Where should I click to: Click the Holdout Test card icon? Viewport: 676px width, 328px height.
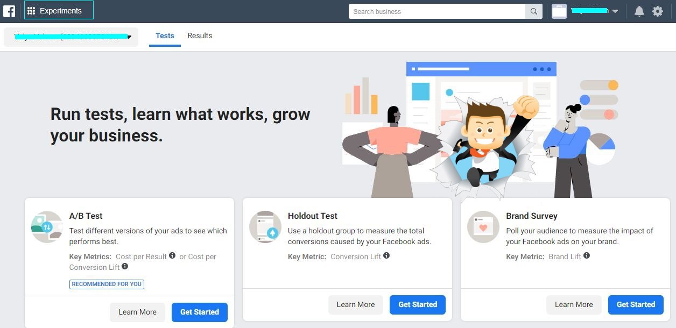click(265, 226)
